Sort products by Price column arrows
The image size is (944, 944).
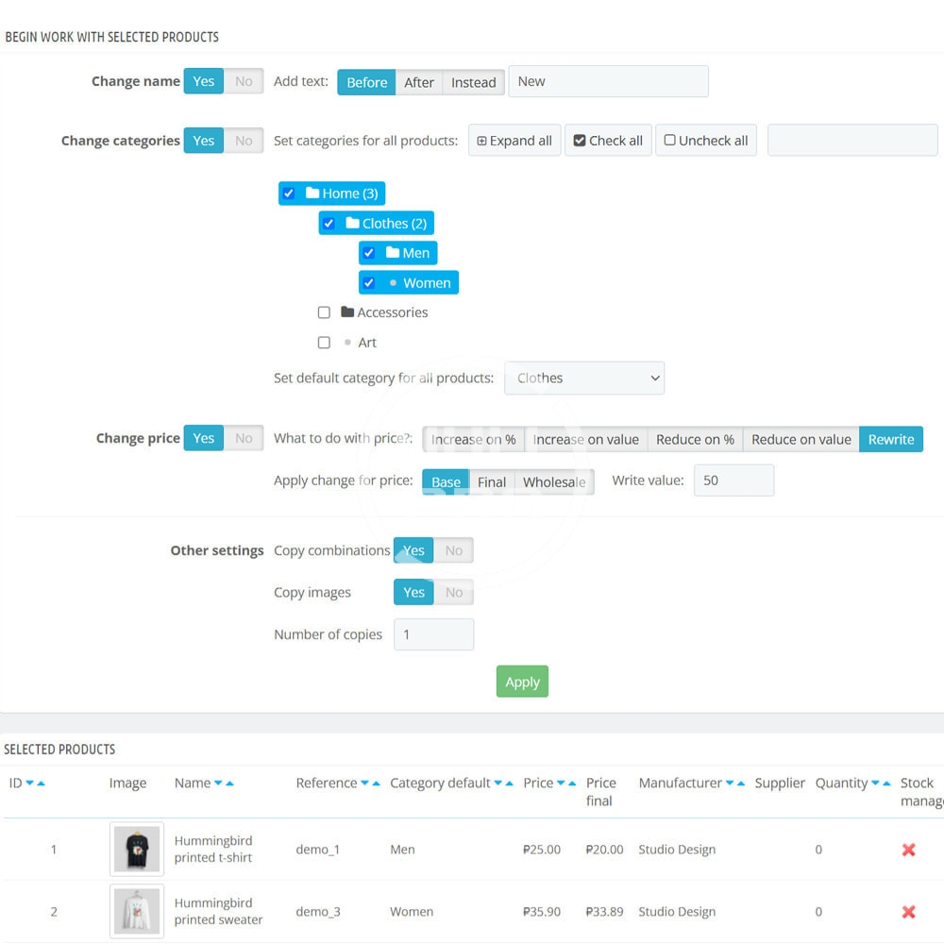coord(565,784)
